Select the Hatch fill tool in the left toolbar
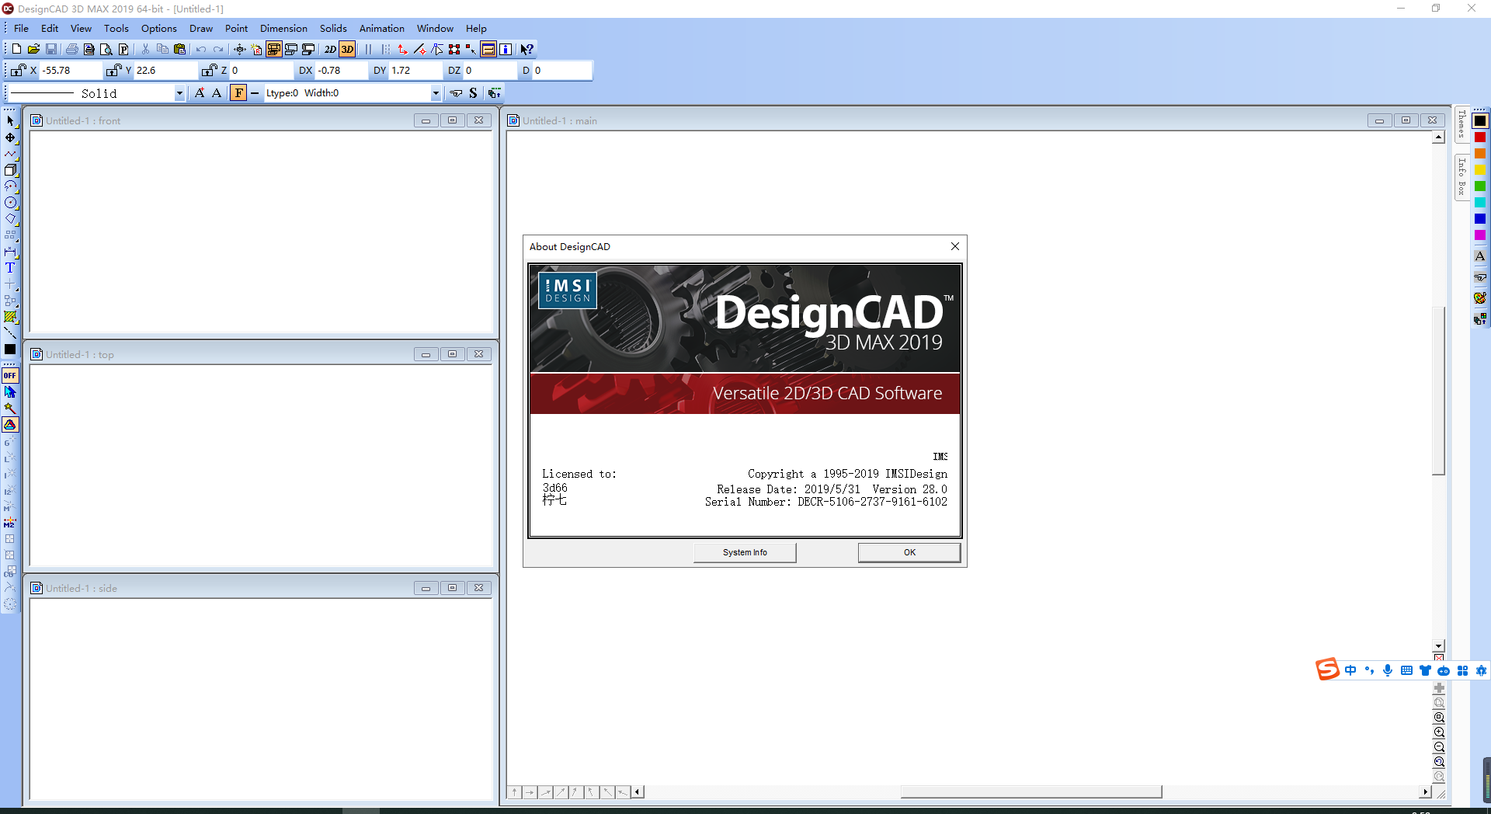1491x814 pixels. point(10,317)
